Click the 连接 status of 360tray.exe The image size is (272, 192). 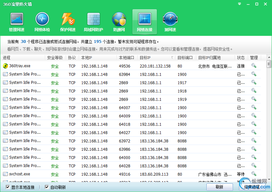[241, 66]
